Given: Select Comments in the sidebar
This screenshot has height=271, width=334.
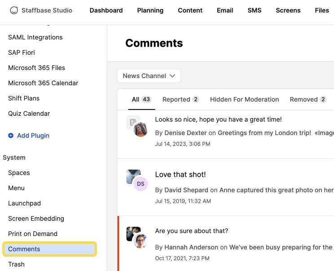Looking at the screenshot, I should pos(50,249).
